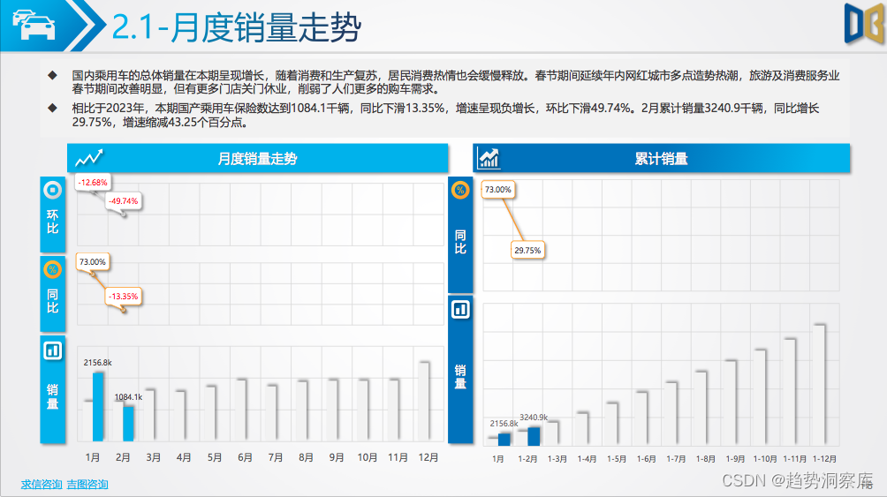887x497 pixels.
Task: Click the 1-6月 axis label
Action: pos(647,459)
